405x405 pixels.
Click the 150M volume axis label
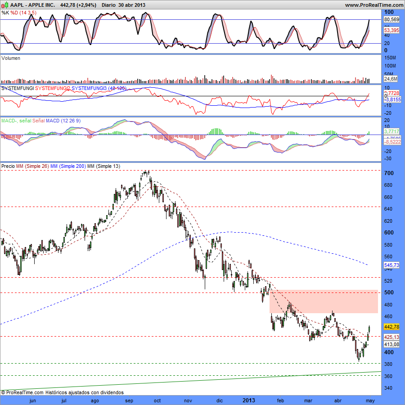(x=390, y=58)
